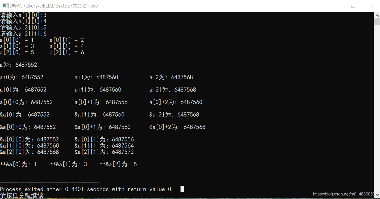The width and height of the screenshot is (380, 199).
Task: Click the text 'a[0][1] = 2'
Action: [67, 40]
